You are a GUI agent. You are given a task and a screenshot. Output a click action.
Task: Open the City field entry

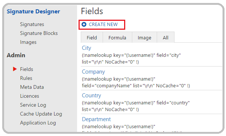(86, 48)
